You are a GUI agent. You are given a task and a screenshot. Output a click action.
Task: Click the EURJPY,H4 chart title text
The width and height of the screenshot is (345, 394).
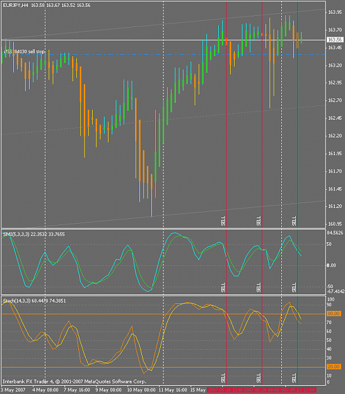point(15,5)
